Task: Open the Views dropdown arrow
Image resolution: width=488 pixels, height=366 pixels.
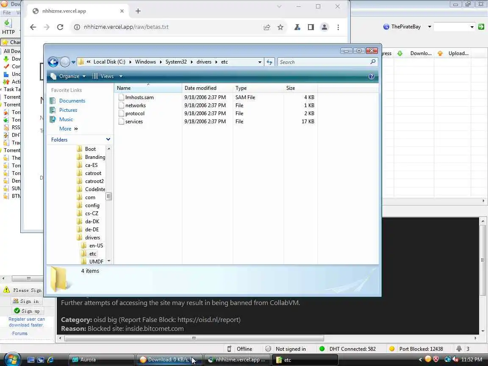Action: pyautogui.click(x=121, y=76)
